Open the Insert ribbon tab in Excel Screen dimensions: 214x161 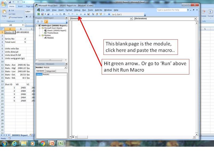click(20, 6)
